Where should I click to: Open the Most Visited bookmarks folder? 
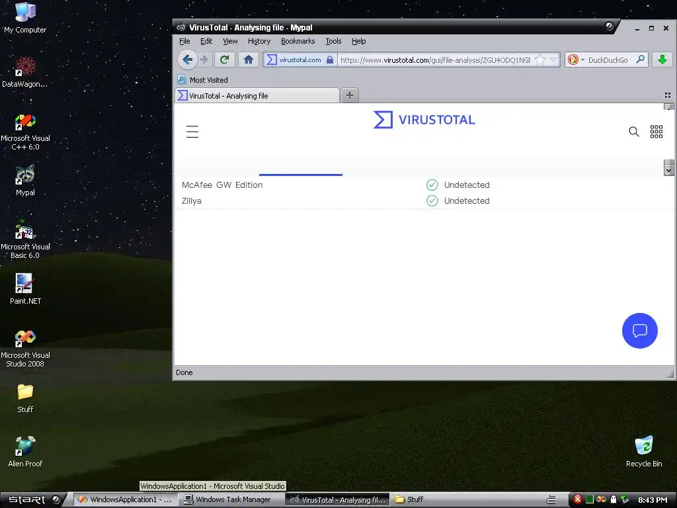[203, 80]
